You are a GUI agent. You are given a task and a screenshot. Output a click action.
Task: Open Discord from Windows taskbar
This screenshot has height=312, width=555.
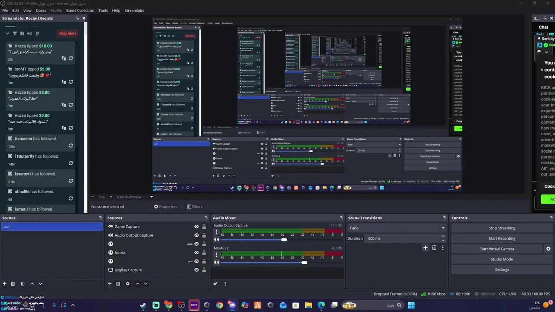(x=232, y=305)
